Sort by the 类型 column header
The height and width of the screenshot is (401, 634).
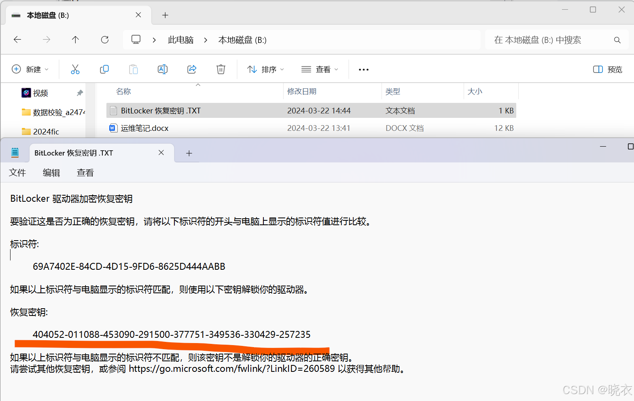[393, 92]
